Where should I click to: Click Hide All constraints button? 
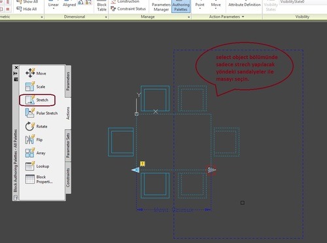click(x=27, y=9)
